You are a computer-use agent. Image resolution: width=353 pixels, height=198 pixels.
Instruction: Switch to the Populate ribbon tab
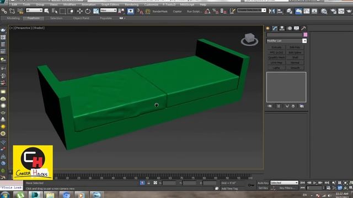click(x=106, y=18)
